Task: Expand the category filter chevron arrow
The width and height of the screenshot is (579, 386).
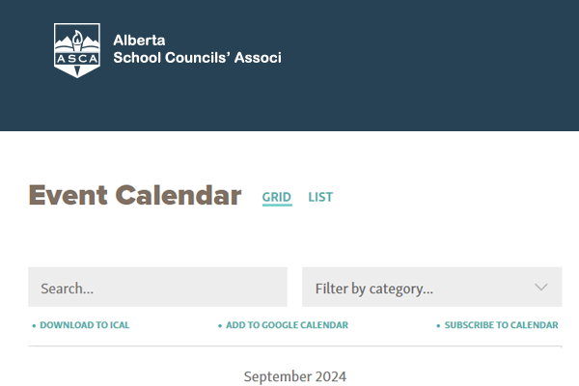Action: [540, 287]
